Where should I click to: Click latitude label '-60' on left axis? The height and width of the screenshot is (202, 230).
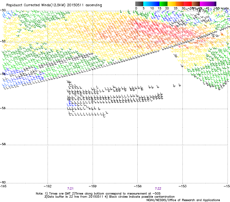[x=3, y=182]
